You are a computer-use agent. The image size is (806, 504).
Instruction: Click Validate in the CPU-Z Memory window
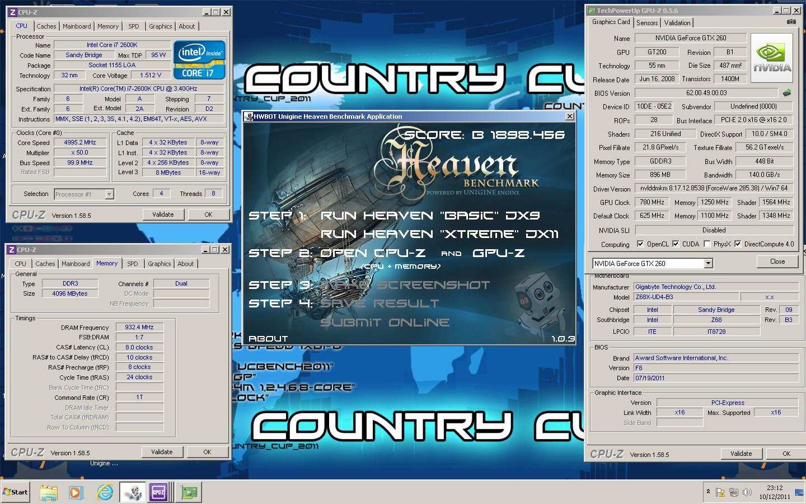pyautogui.click(x=162, y=452)
